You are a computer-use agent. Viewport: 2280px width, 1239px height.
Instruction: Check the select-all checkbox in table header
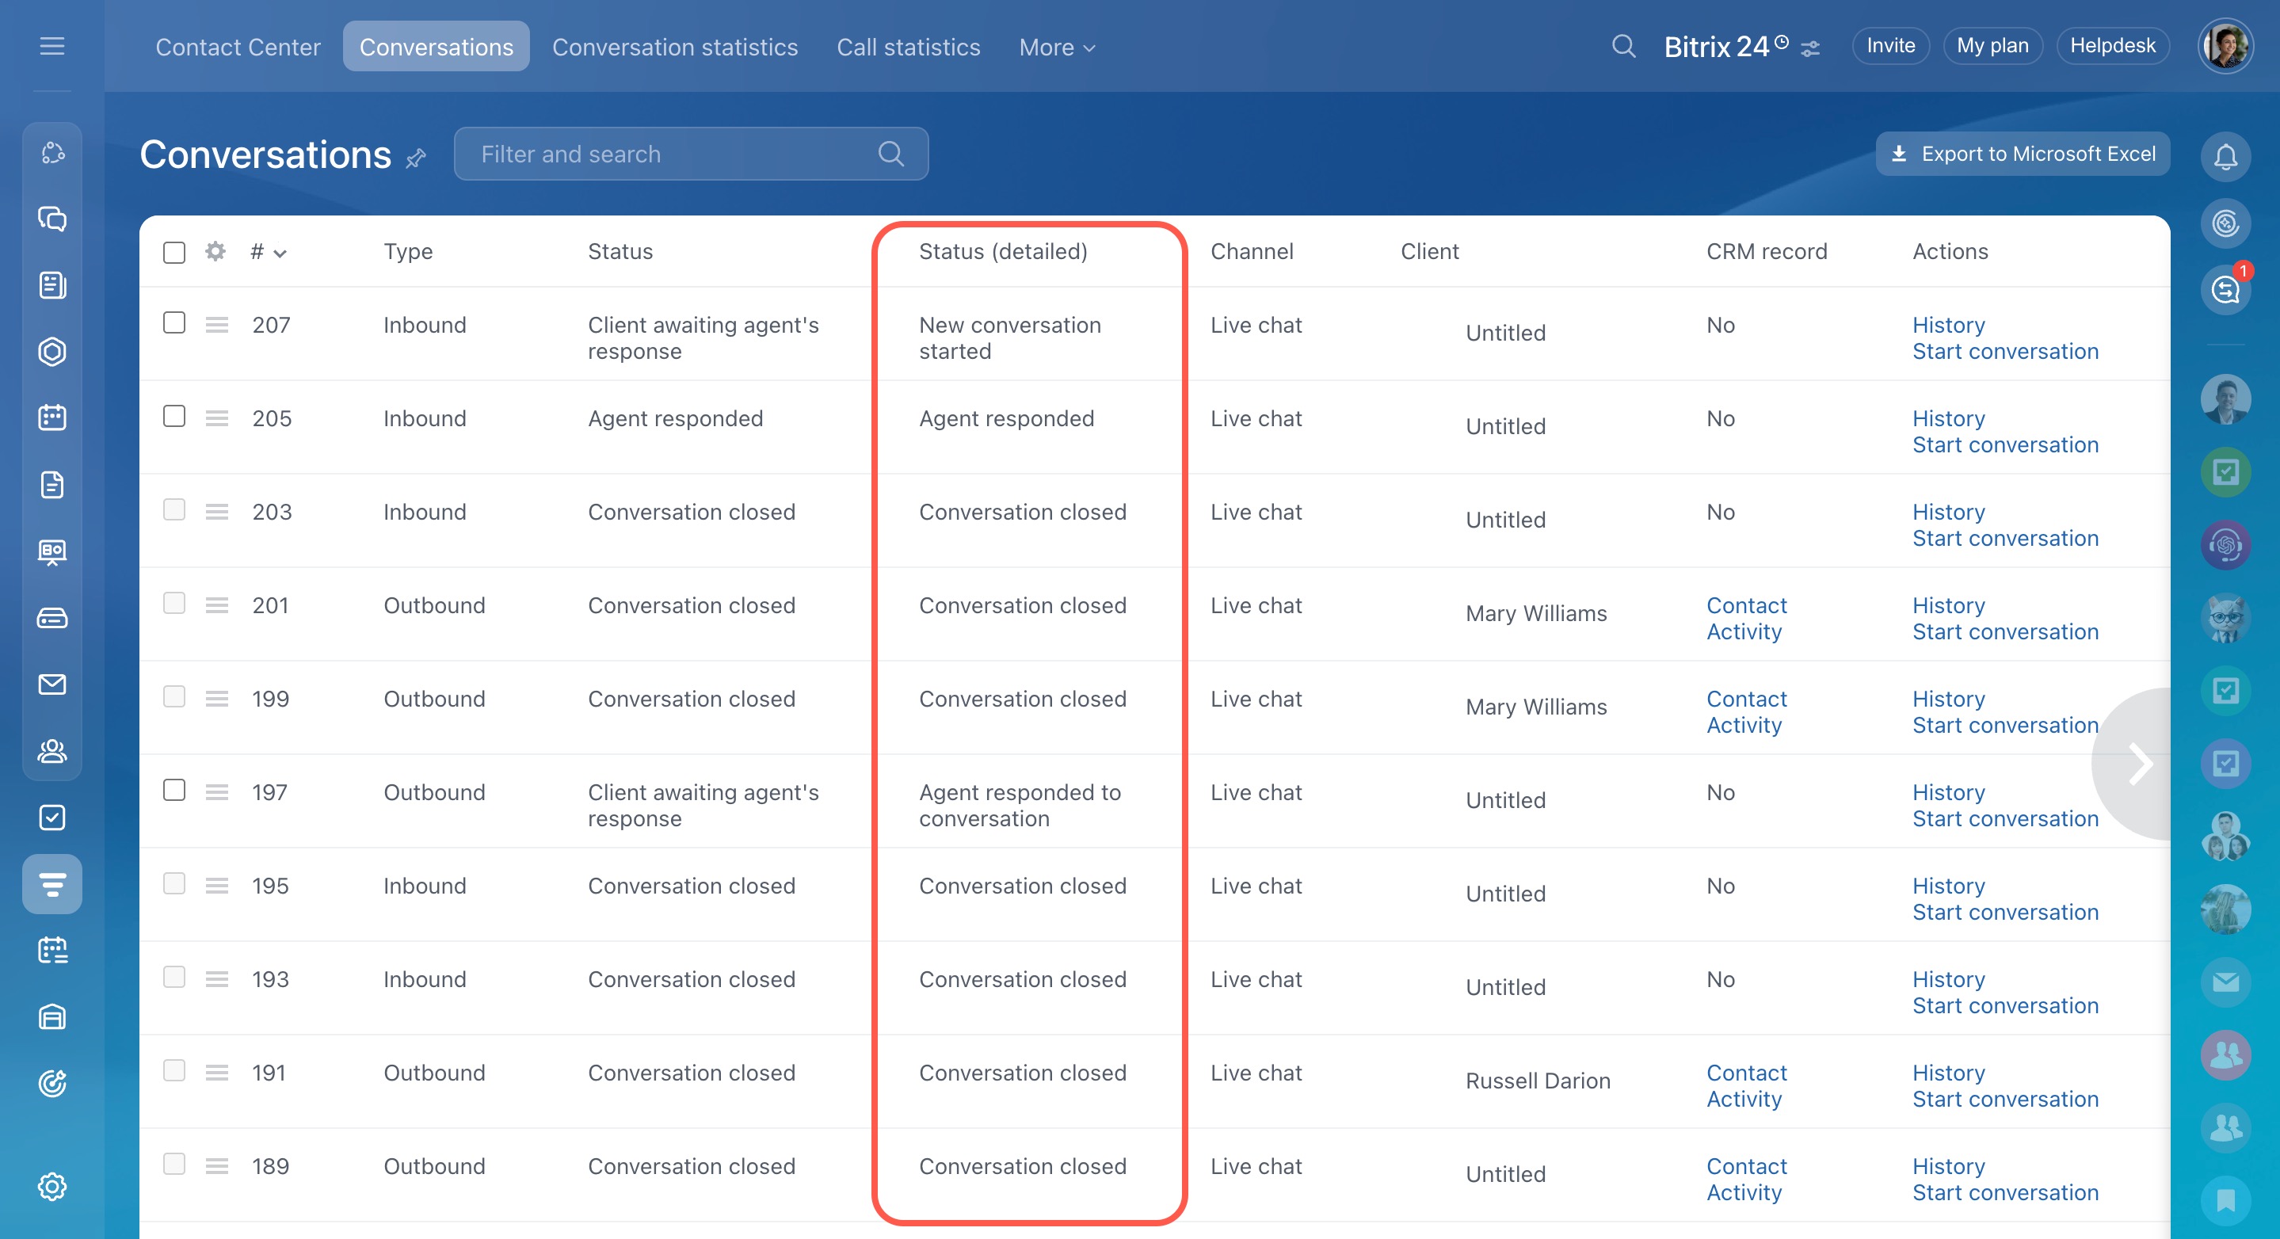click(x=174, y=252)
